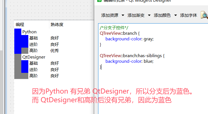This screenshot has height=114, width=208.
Task: Place cursor after the final closing brace
Action: tap(101, 67)
